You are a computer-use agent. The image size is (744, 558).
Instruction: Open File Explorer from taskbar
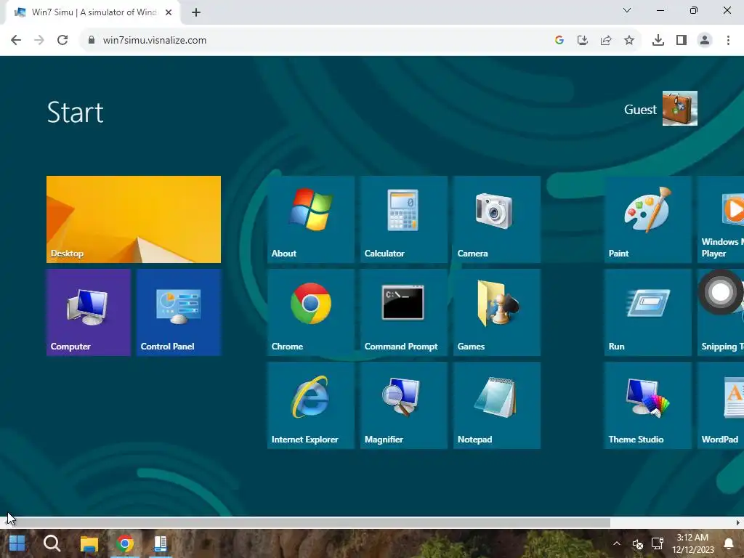tap(89, 543)
